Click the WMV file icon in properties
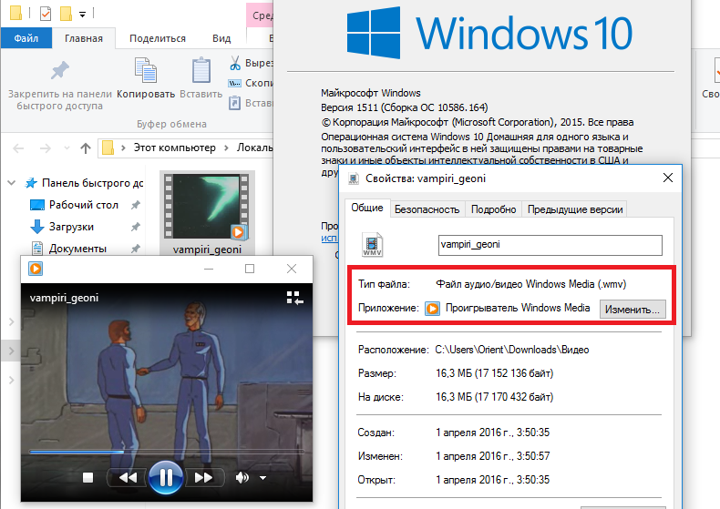The image size is (720, 509). (373, 244)
